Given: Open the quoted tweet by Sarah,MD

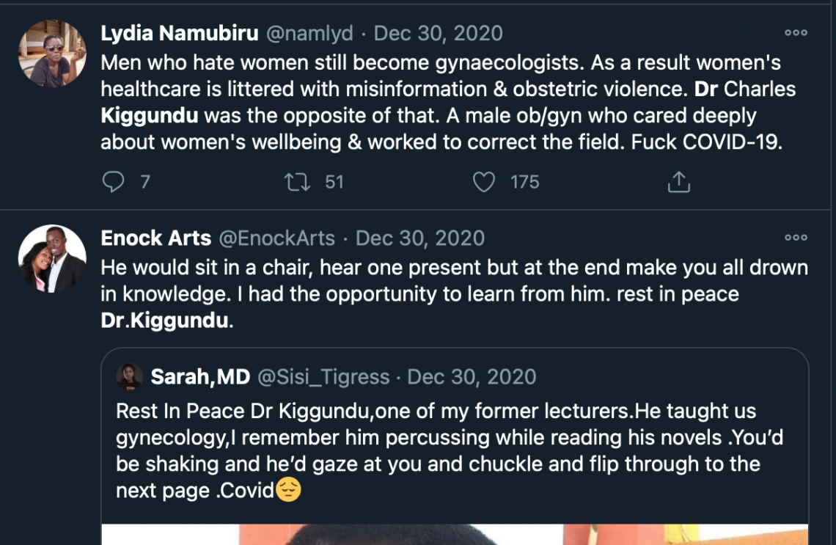Looking at the screenshot, I should (455, 451).
